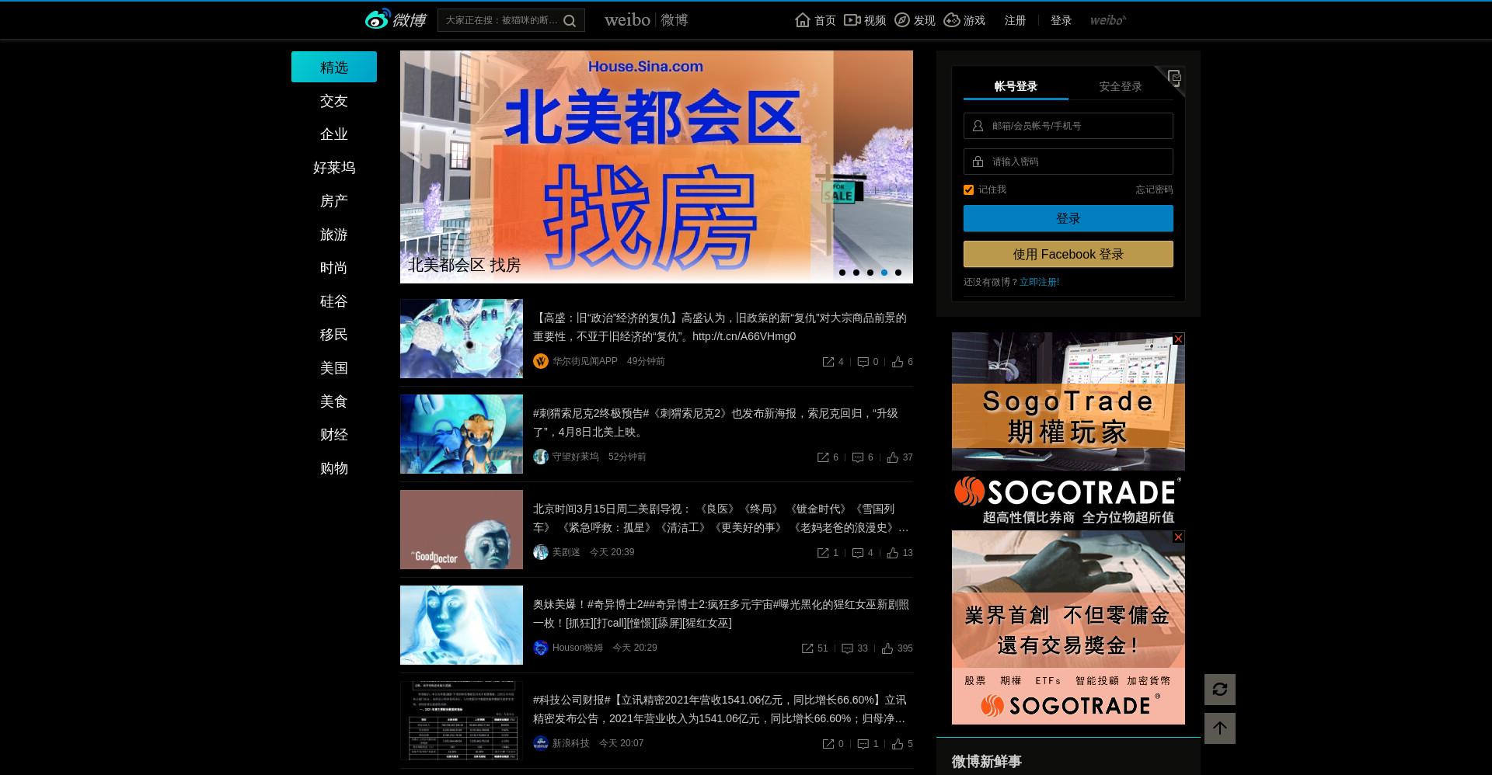Image resolution: width=1492 pixels, height=775 pixels.
Task: Click the refresh feed icon button
Action: point(1220,690)
